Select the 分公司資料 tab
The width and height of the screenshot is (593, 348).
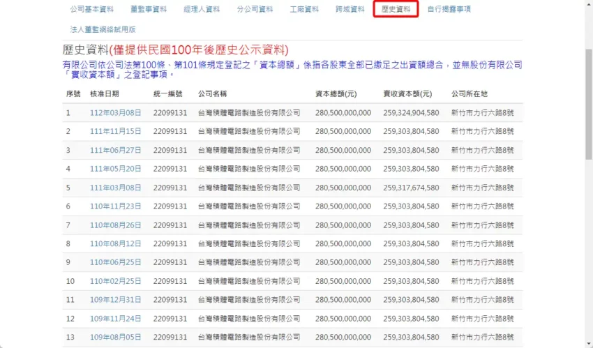click(x=255, y=9)
